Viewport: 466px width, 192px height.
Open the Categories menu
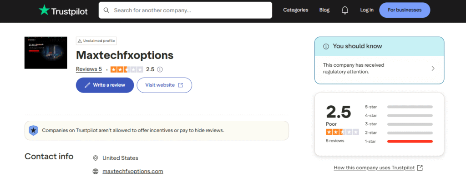295,10
